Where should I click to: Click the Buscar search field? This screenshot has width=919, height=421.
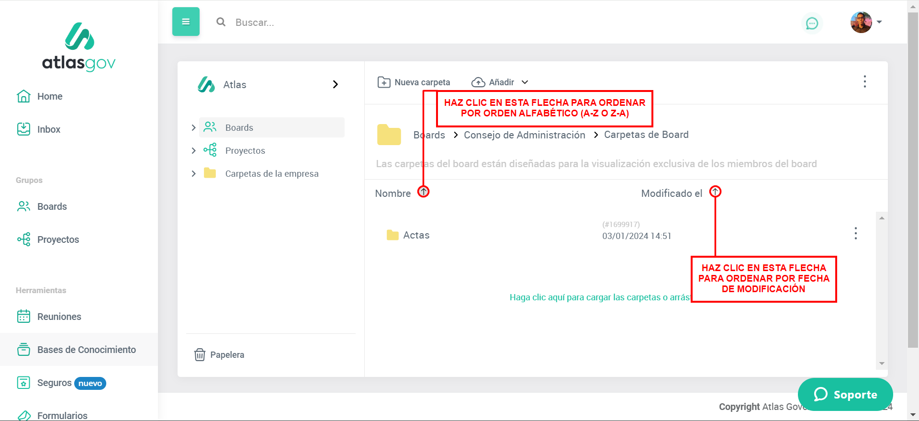[335, 23]
